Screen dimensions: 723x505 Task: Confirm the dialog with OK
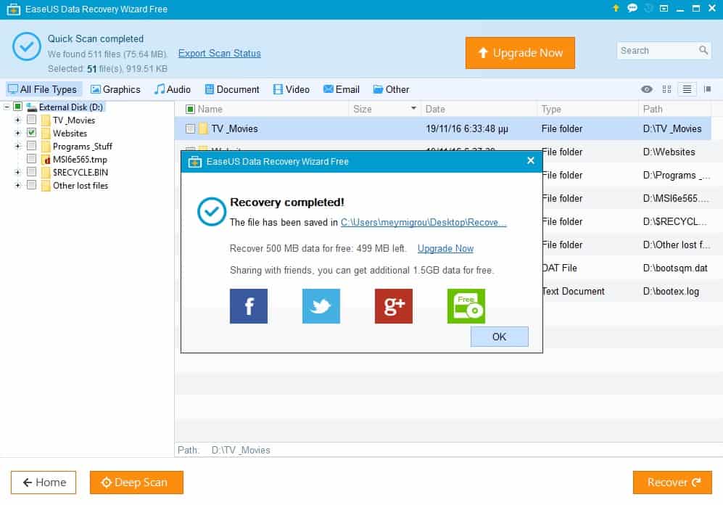coord(500,337)
